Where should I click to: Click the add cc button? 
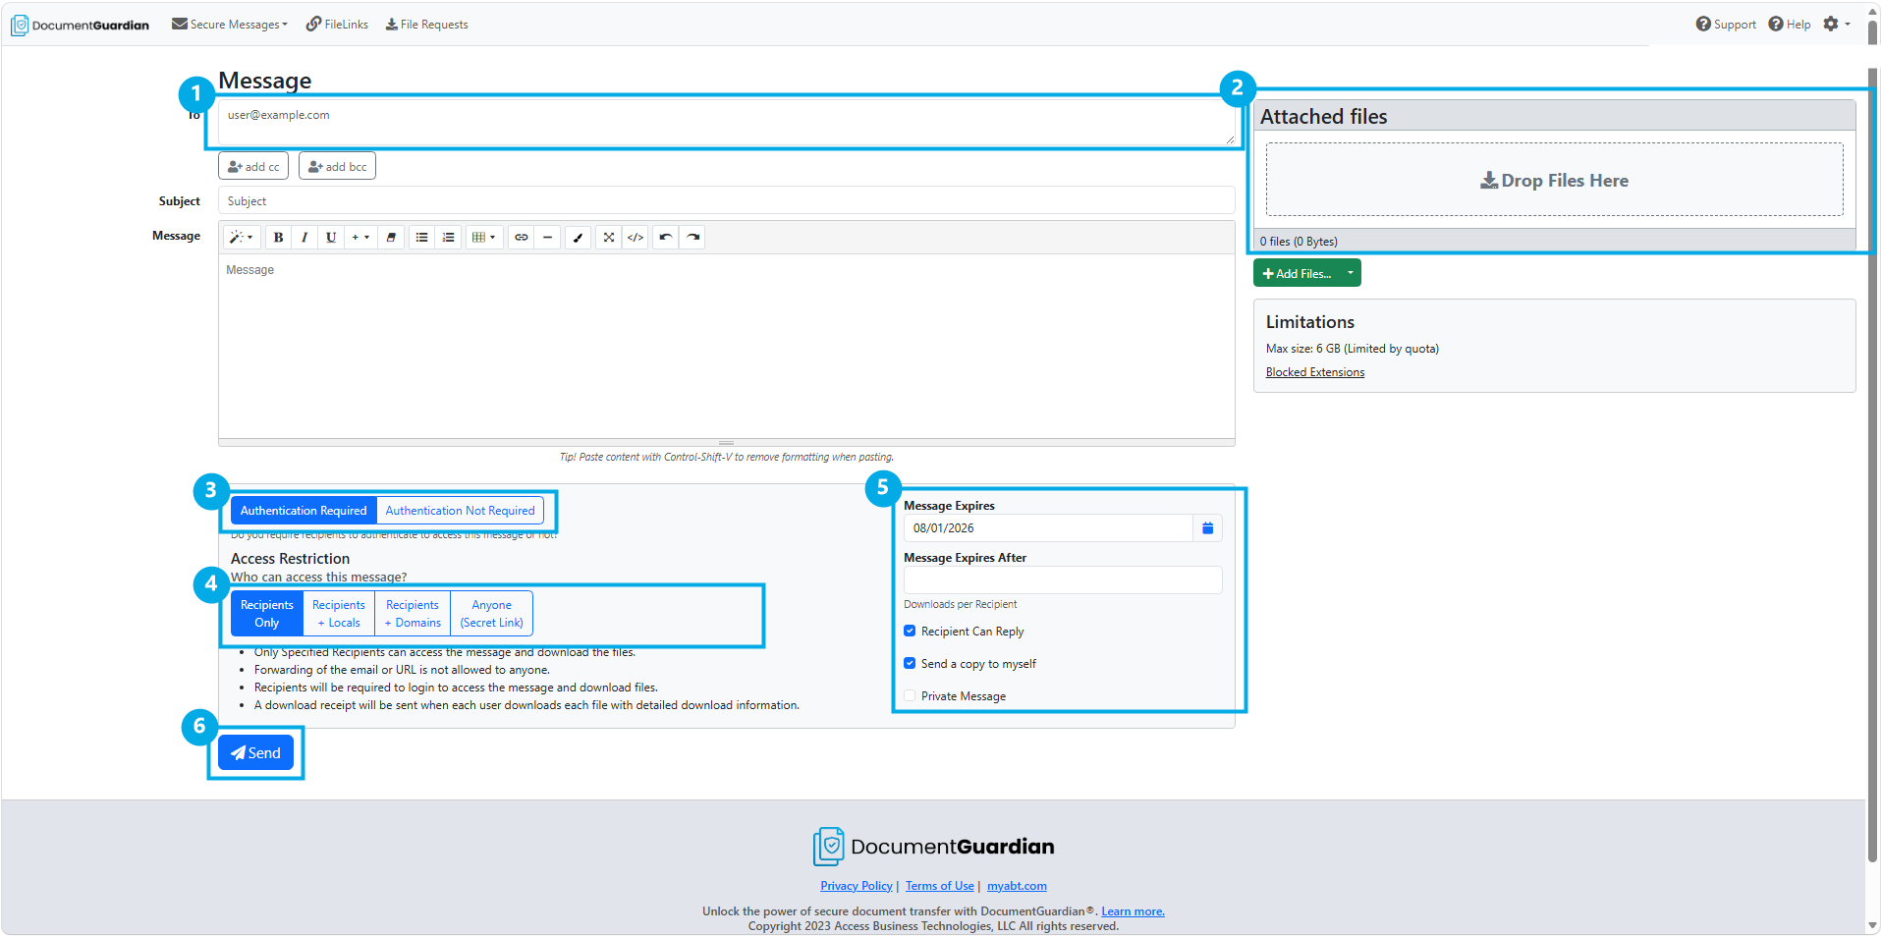coord(253,166)
